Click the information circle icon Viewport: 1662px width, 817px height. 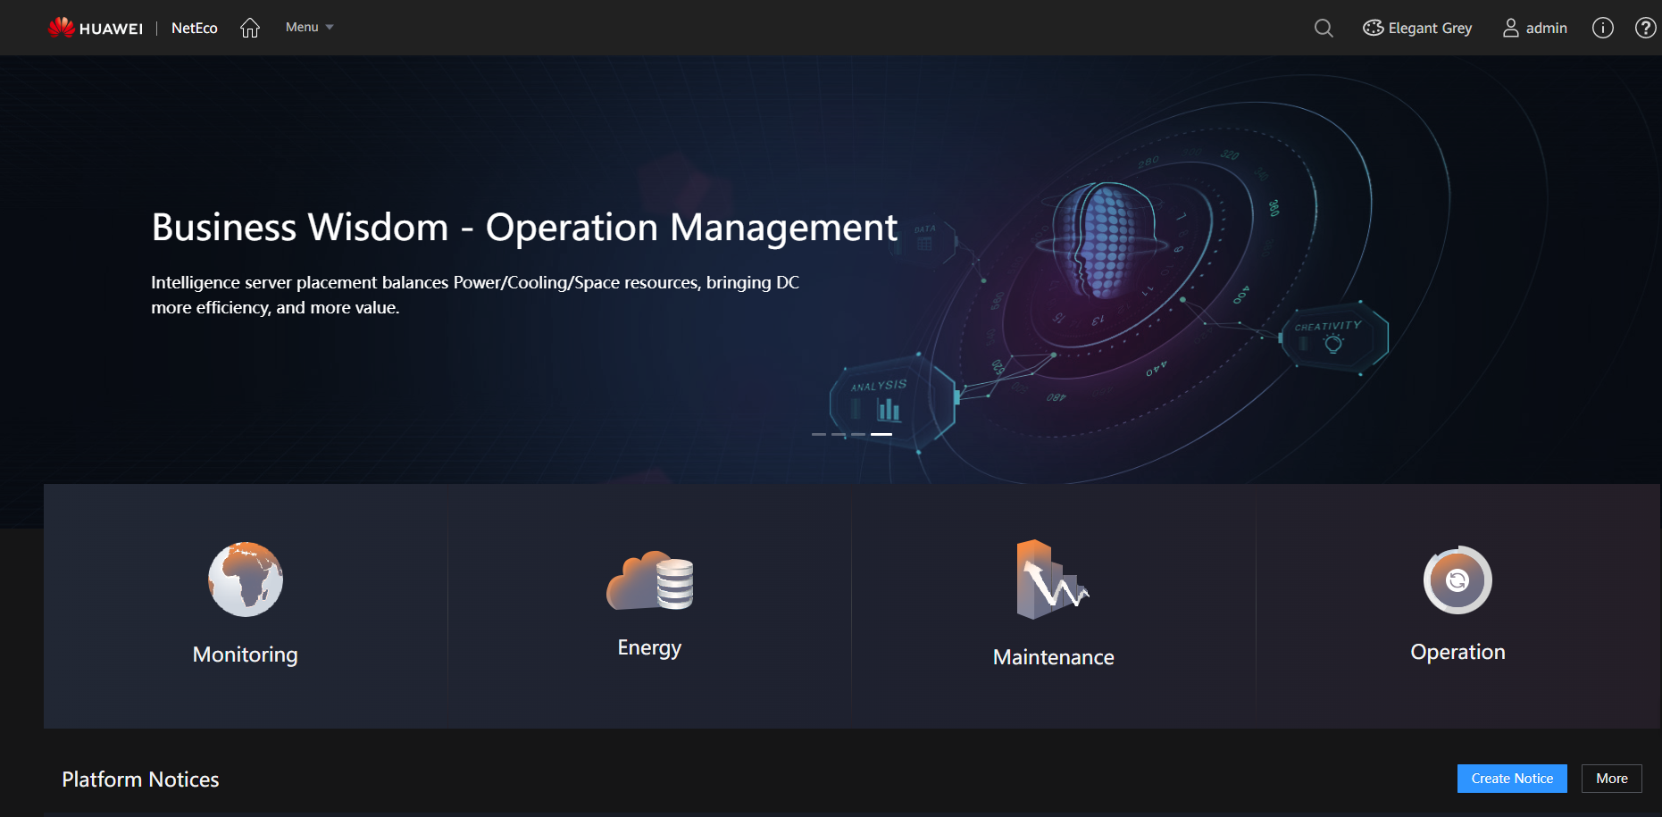point(1603,28)
